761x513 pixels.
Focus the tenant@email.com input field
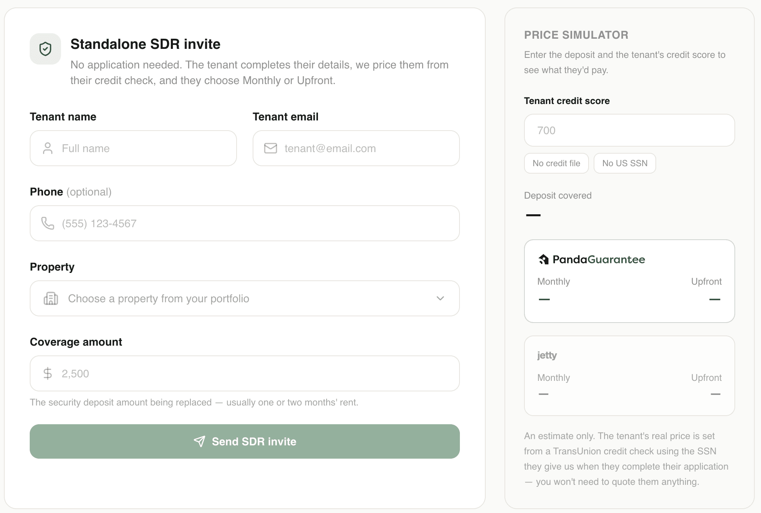pyautogui.click(x=356, y=148)
